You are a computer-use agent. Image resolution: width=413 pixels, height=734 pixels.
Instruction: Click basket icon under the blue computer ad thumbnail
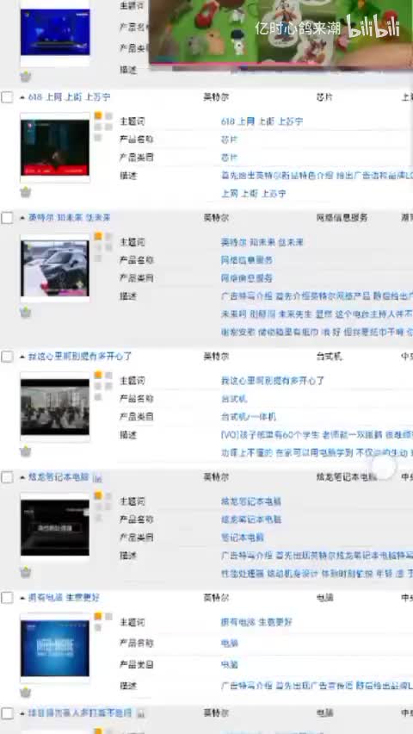26,693
